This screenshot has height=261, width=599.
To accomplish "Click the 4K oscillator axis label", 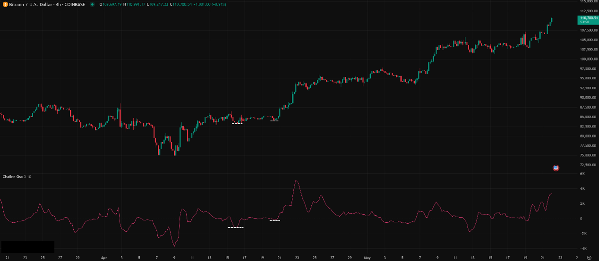I will point(582,189).
